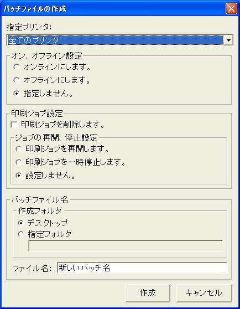
Task: Click the 印刷ジョブ設定 group heading
Action: tap(37, 114)
